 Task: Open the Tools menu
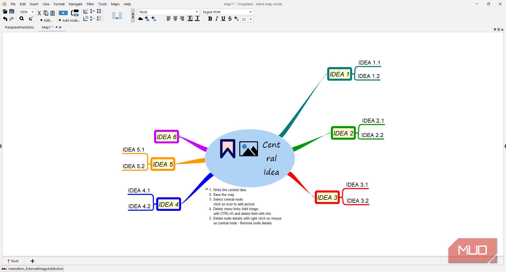point(103,4)
